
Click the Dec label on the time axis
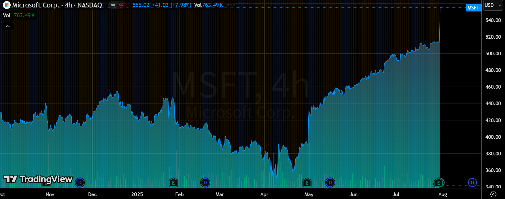[x=92, y=194]
